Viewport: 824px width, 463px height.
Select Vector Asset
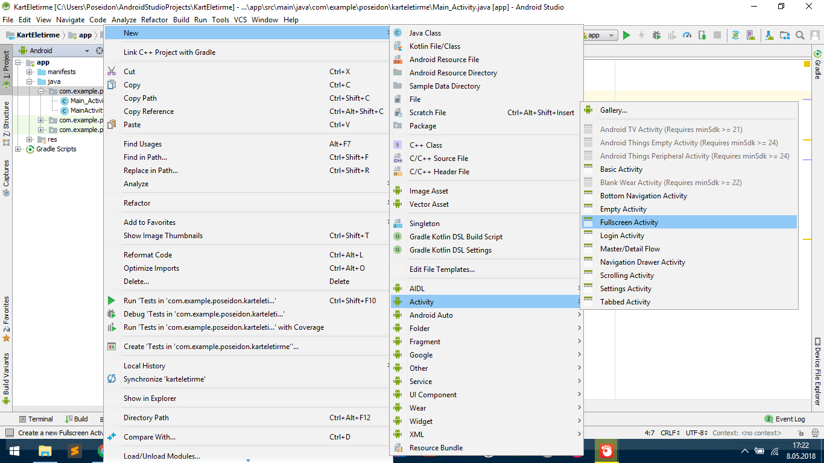[x=487, y=204]
